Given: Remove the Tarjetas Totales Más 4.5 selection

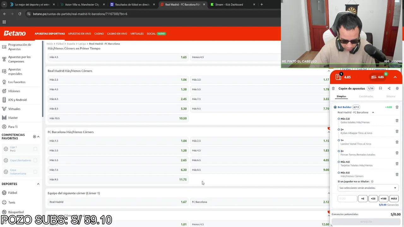Looking at the screenshot, I should pos(397,164).
